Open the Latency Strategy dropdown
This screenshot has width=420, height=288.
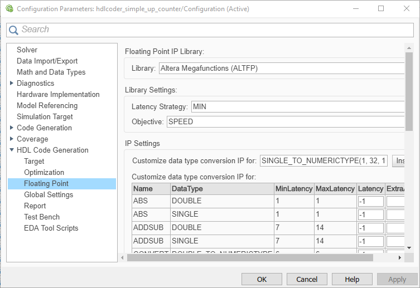[297, 106]
